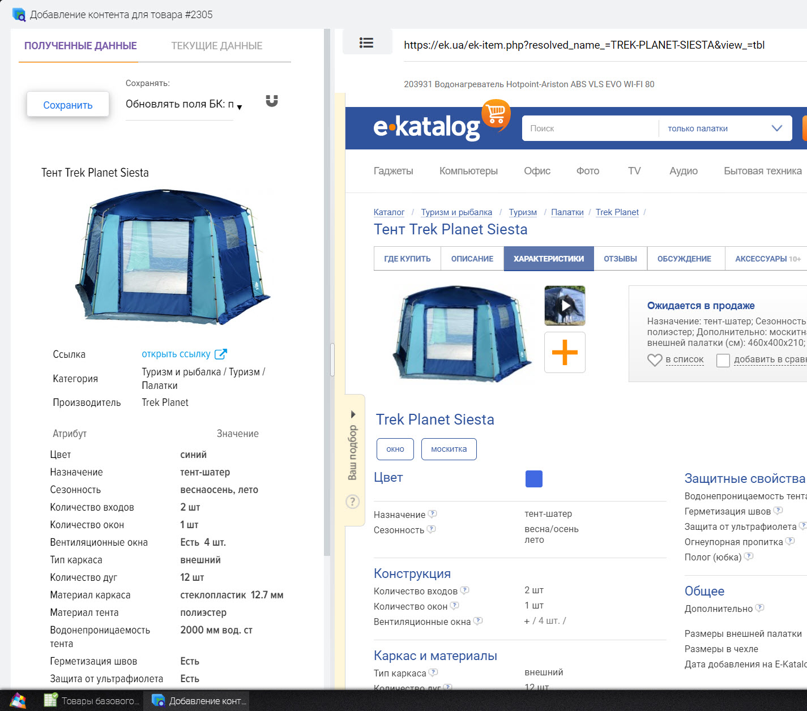Open the hamburger list menu icon
This screenshot has height=711, width=807.
pyautogui.click(x=366, y=42)
